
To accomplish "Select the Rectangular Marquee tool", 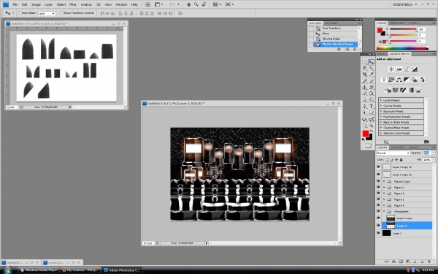I will [x=365, y=62].
